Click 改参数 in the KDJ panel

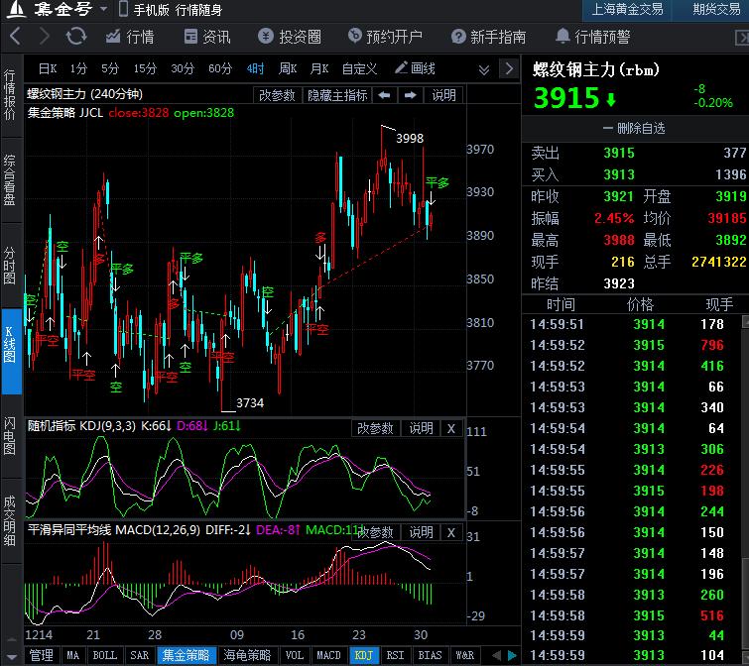(375, 428)
